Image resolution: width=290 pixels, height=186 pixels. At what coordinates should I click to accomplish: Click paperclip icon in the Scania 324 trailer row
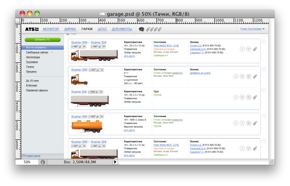(x=255, y=97)
